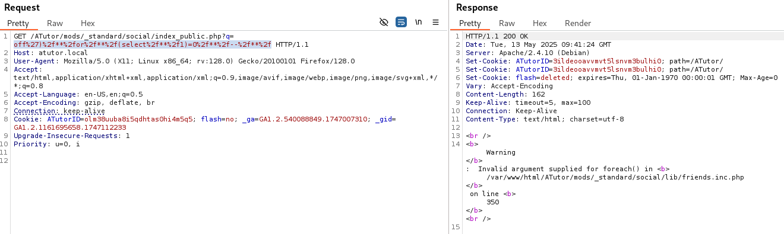Viewport: 784px width, 234px height.
Task: Click the friends.inc.php file path
Action: 615,177
